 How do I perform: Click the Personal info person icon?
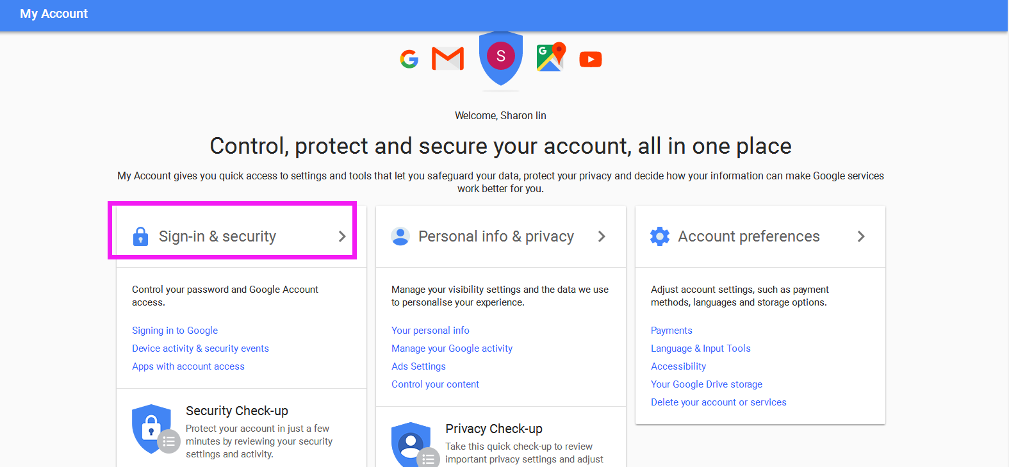tap(400, 236)
